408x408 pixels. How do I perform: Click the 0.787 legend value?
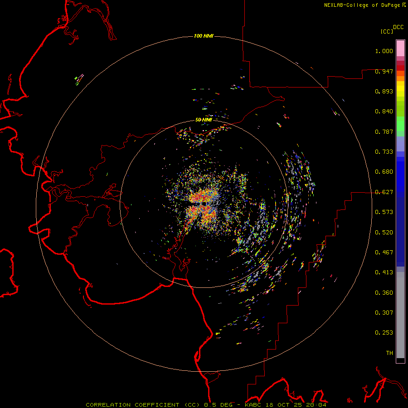[384, 131]
